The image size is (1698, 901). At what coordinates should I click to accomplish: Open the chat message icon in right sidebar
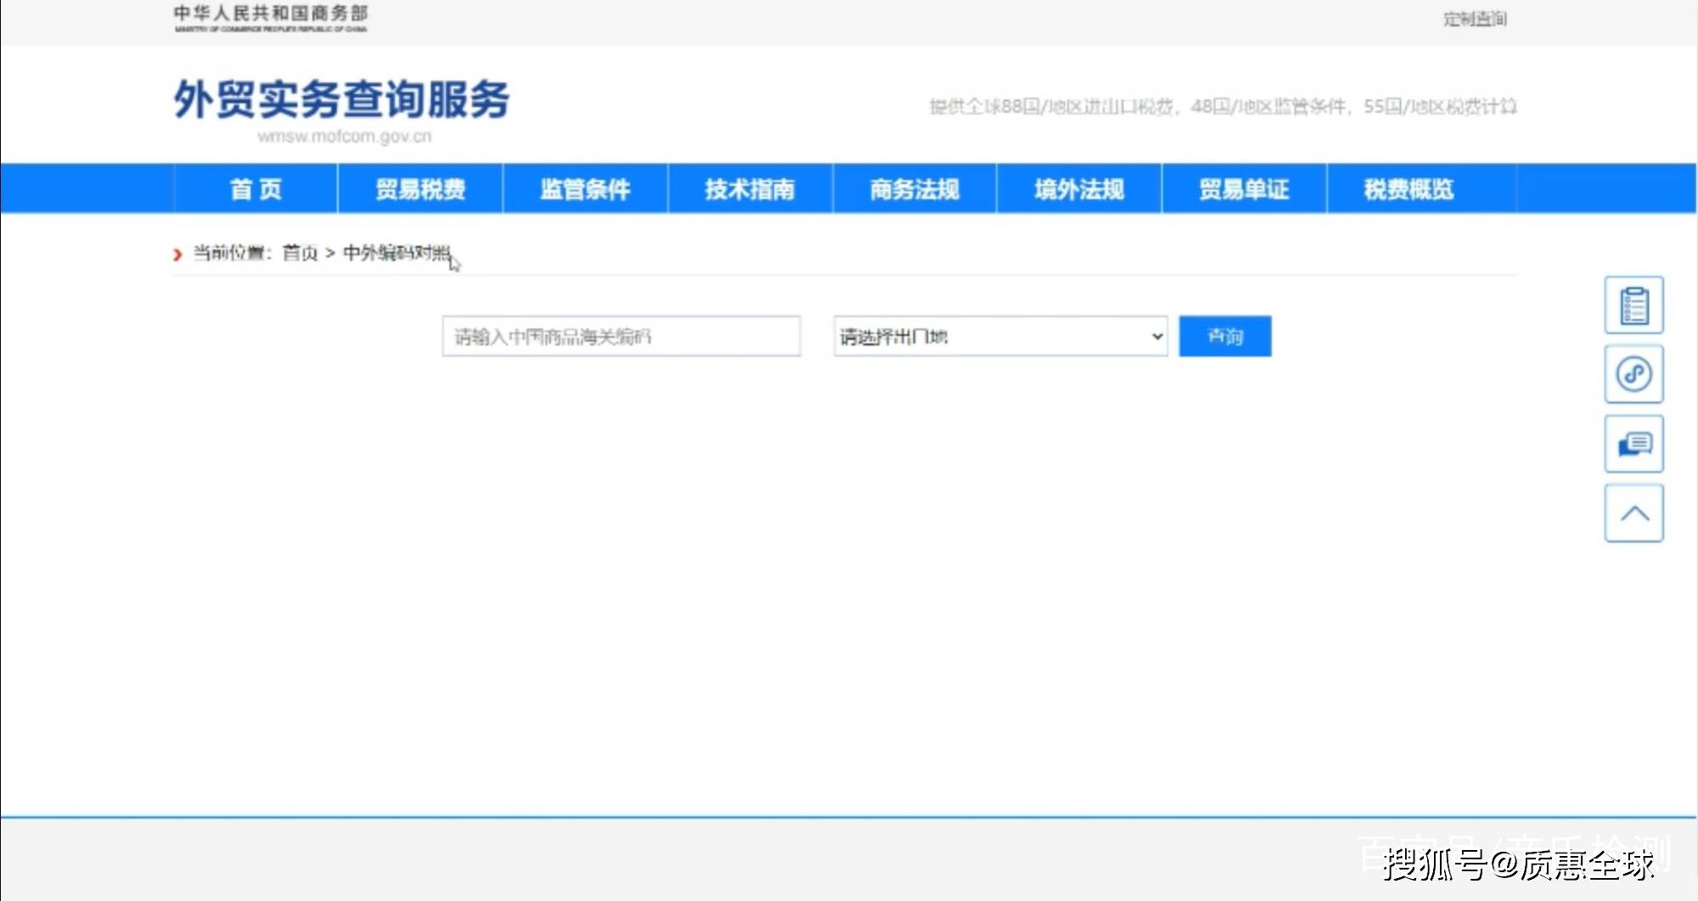coord(1633,444)
